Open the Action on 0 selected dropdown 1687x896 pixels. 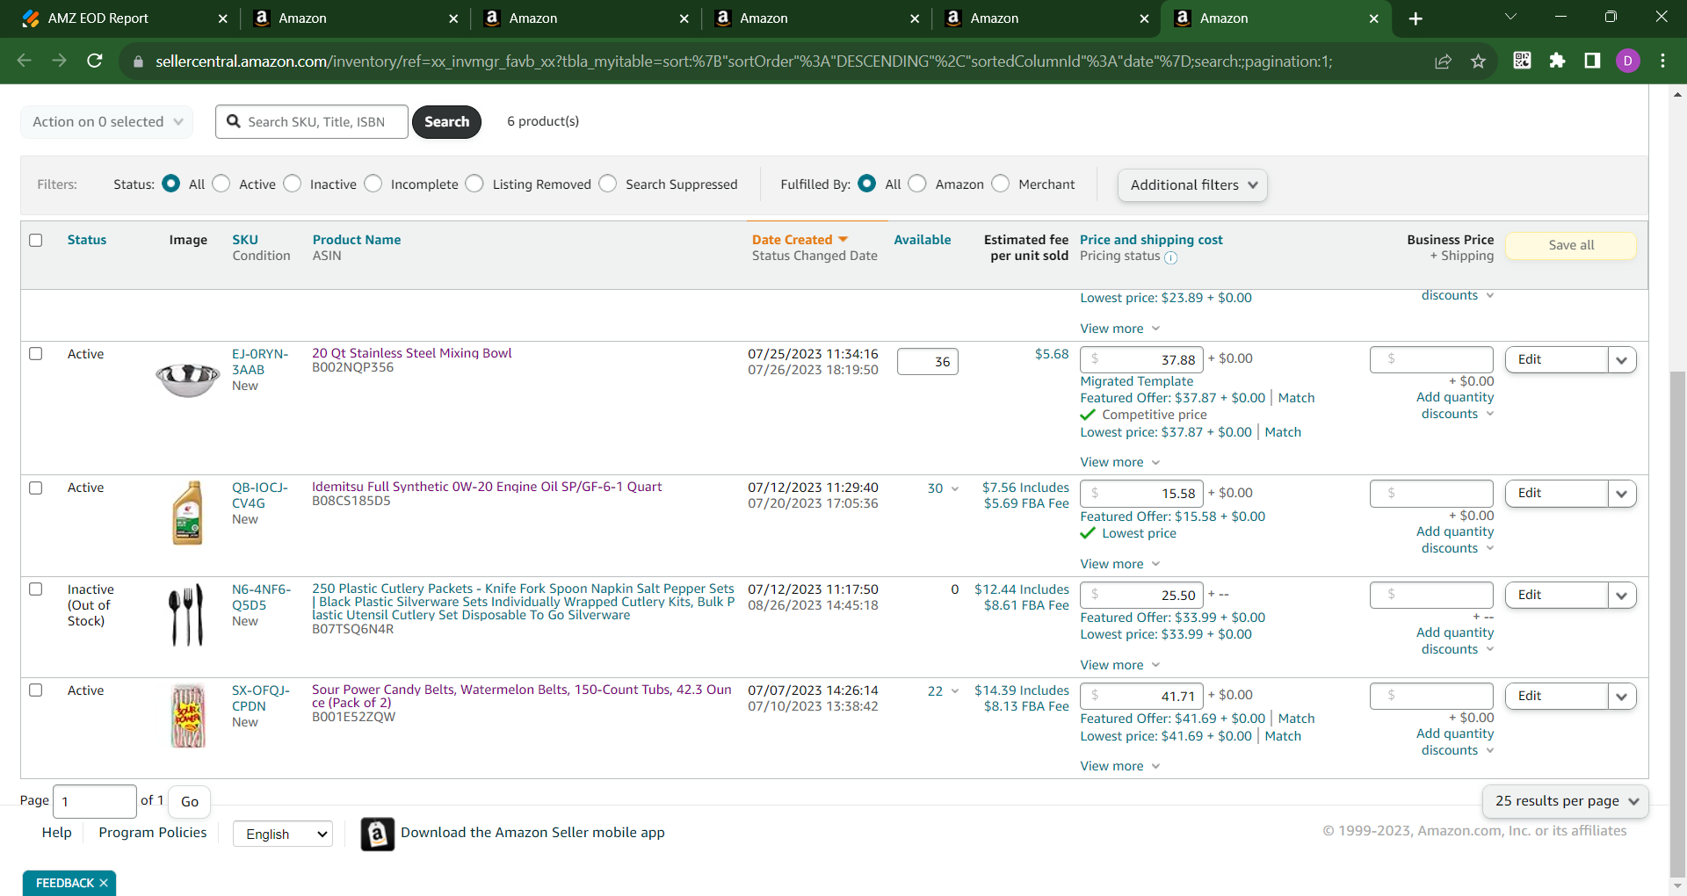tap(107, 122)
